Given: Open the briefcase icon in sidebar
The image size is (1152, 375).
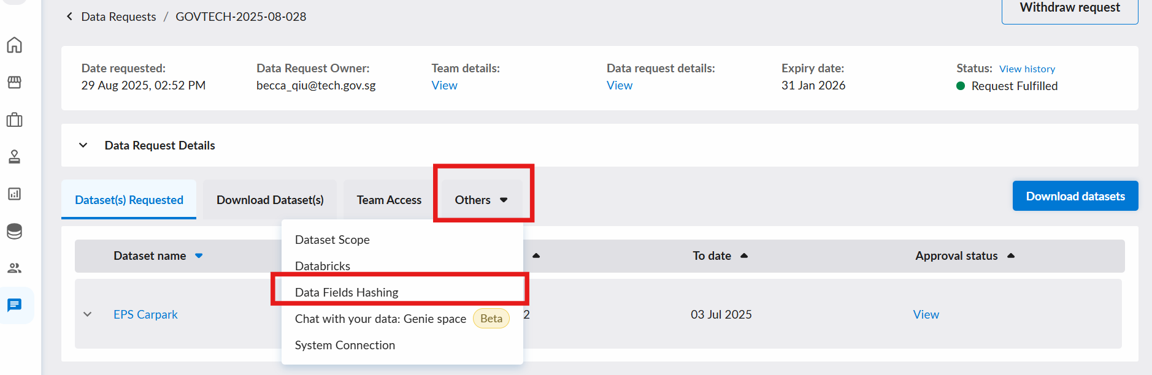Looking at the screenshot, I should tap(14, 119).
